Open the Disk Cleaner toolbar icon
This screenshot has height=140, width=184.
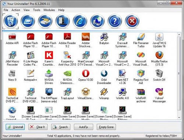[x=45, y=21]
